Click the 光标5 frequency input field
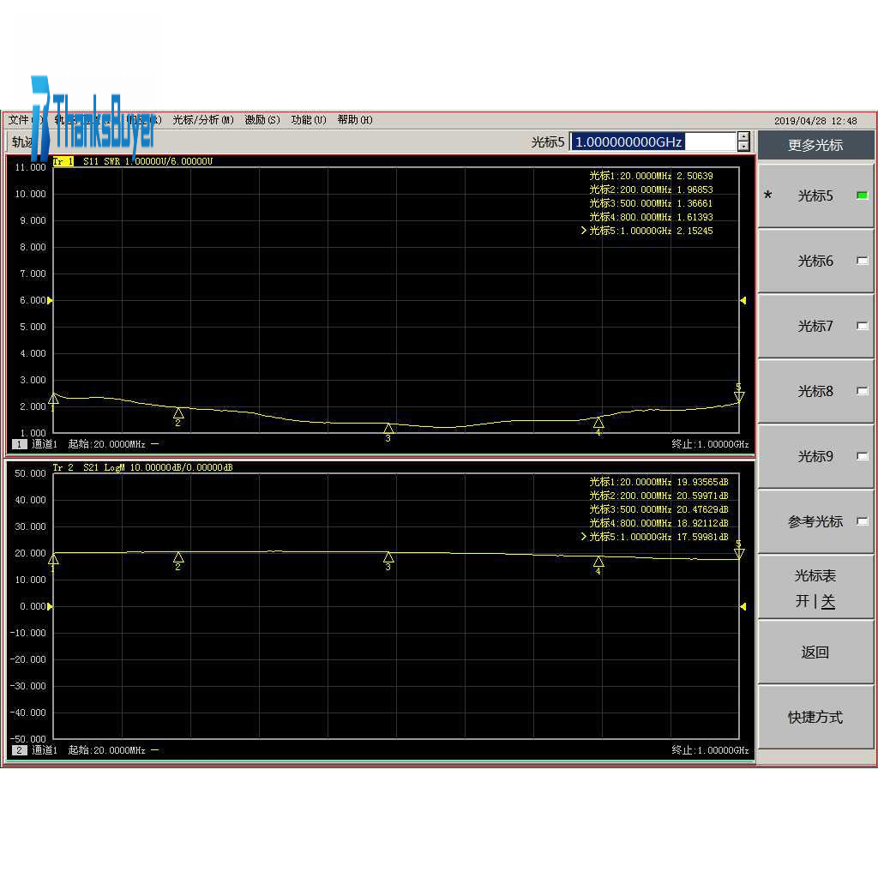Screen dimensions: 878x878 tap(652, 141)
